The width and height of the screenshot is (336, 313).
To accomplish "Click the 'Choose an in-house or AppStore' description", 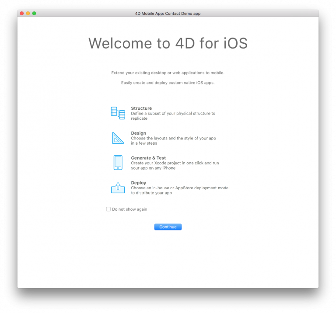I will (x=180, y=190).
